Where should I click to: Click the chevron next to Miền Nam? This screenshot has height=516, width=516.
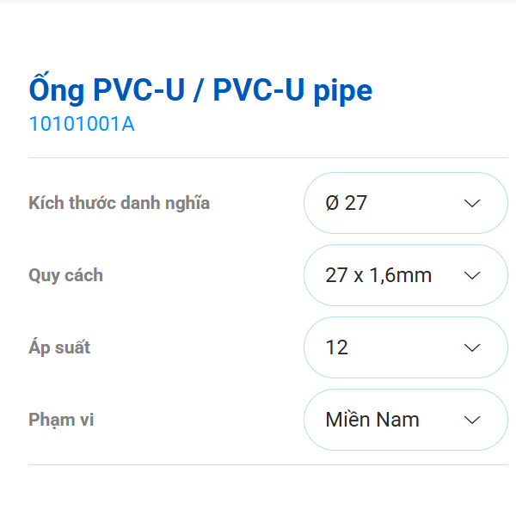[471, 421]
